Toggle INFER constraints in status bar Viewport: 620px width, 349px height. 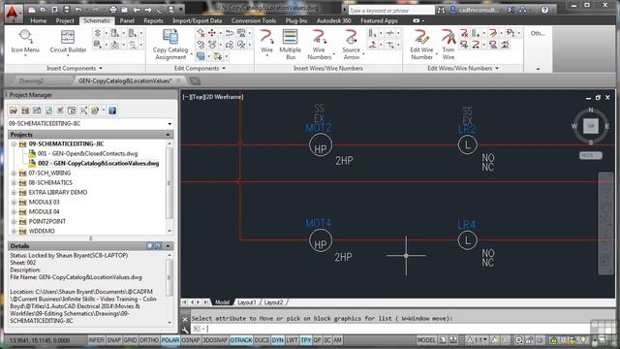(x=96, y=340)
